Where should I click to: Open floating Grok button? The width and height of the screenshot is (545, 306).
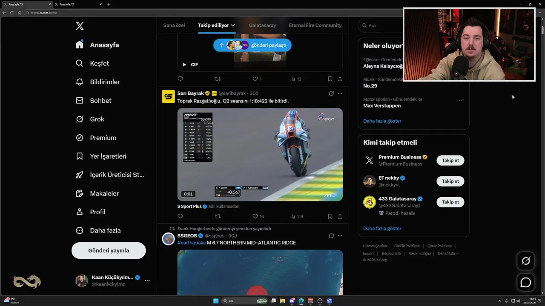(x=526, y=261)
